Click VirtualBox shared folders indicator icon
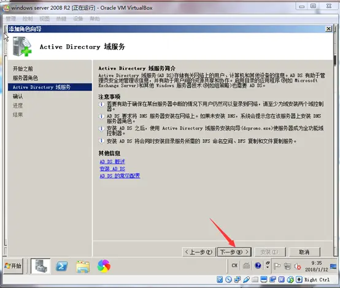 [255, 279]
